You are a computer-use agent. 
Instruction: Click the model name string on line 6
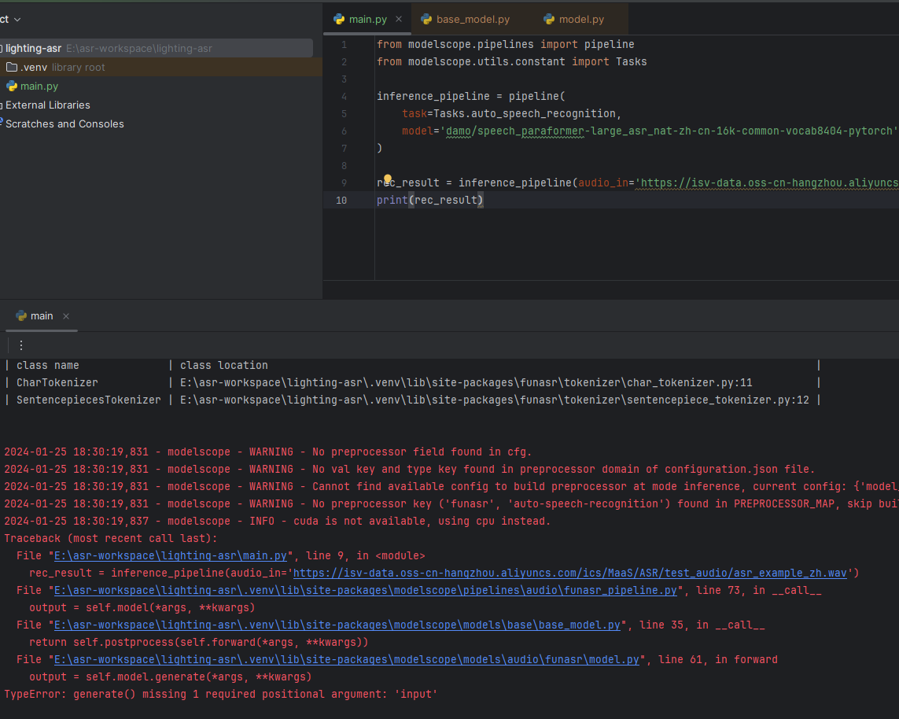tap(669, 131)
